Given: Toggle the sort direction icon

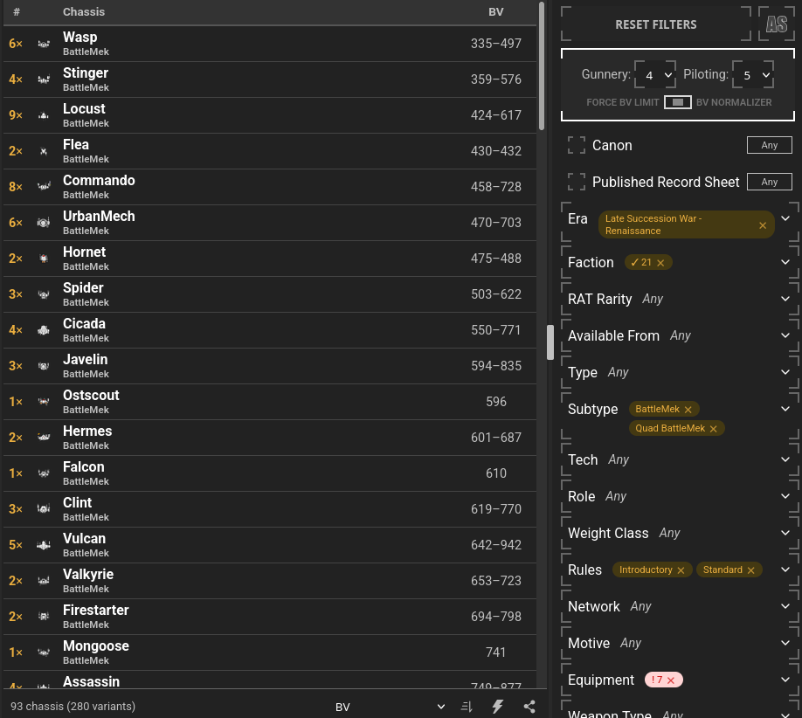Looking at the screenshot, I should (x=467, y=707).
